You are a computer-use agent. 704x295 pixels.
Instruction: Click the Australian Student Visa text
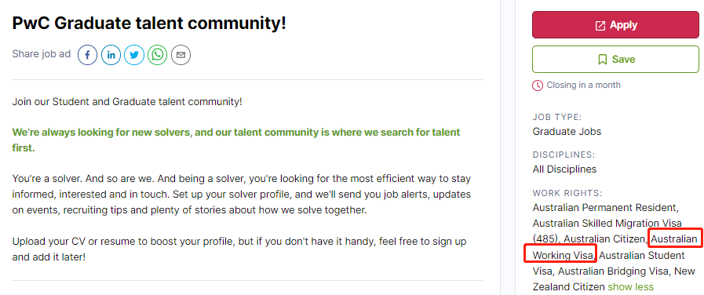(615, 263)
